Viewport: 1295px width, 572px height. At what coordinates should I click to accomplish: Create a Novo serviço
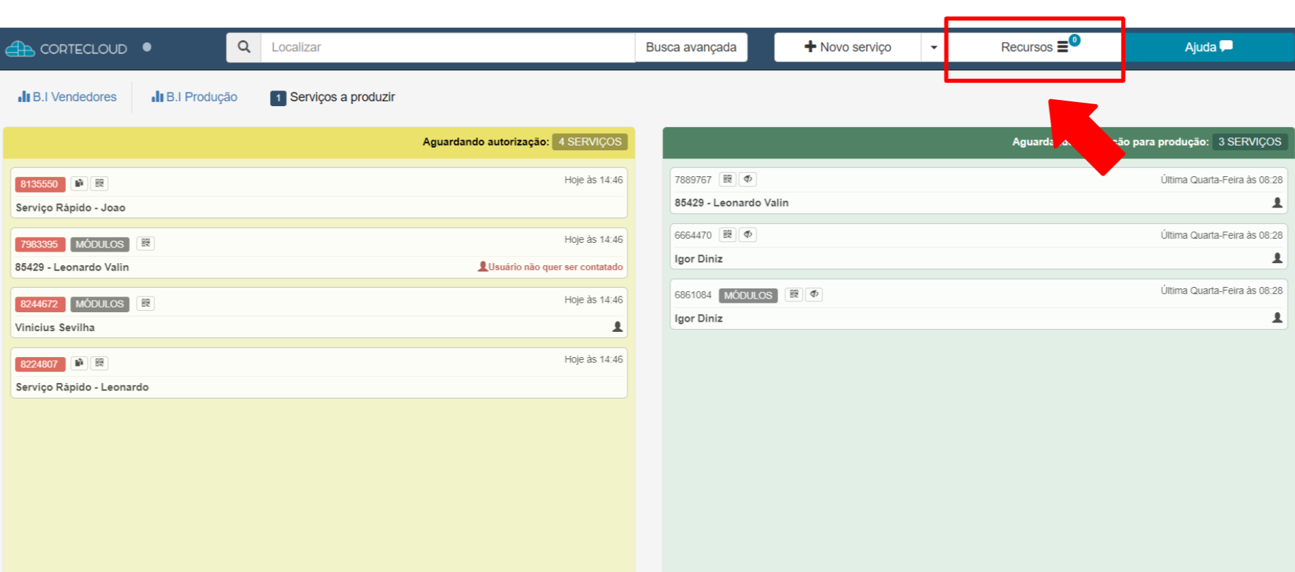click(x=847, y=47)
